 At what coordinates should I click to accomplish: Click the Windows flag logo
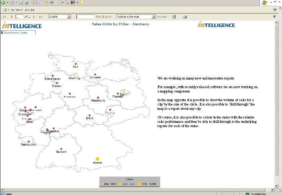264,3
